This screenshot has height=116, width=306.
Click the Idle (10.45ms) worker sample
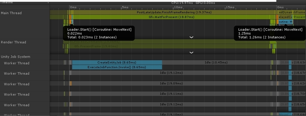coord(216,62)
